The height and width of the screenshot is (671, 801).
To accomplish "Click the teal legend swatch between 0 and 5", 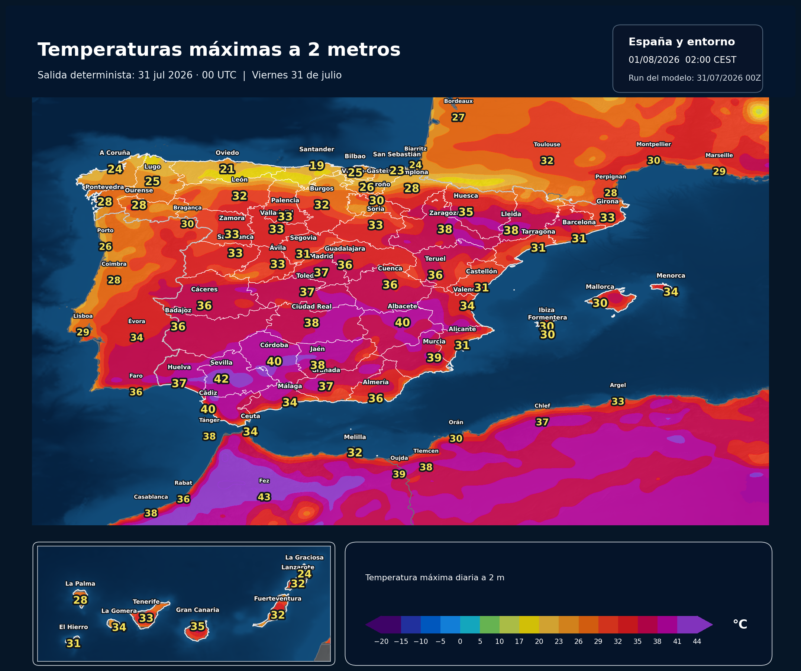I will [470, 625].
